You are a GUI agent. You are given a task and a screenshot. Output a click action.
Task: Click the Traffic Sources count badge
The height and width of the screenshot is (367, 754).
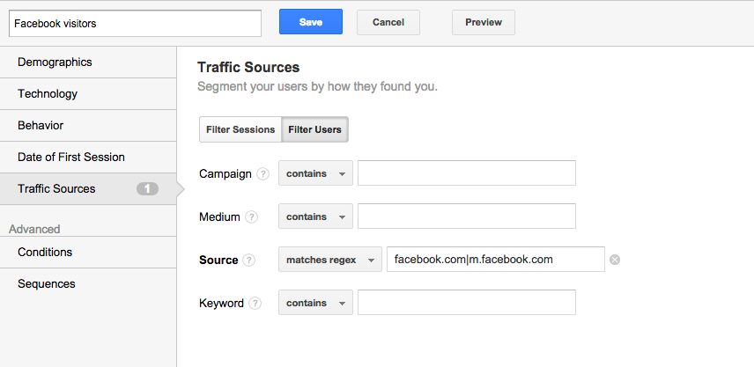tap(147, 189)
